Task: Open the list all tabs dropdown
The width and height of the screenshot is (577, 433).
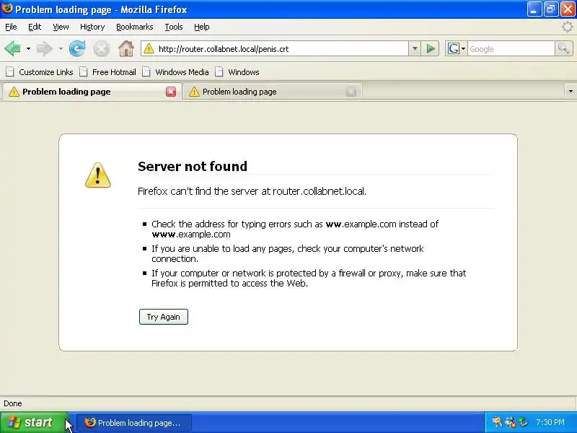Action: click(571, 91)
